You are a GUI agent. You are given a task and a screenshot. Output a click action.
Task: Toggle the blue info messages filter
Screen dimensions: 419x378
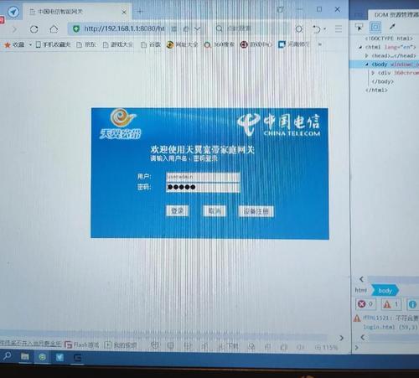412,304
